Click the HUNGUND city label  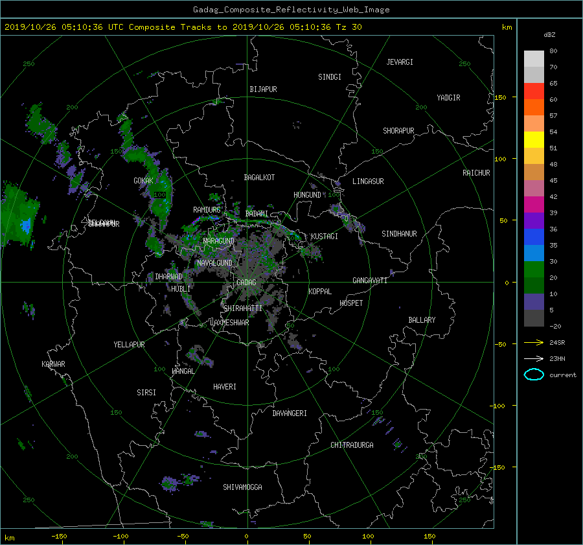coord(307,195)
